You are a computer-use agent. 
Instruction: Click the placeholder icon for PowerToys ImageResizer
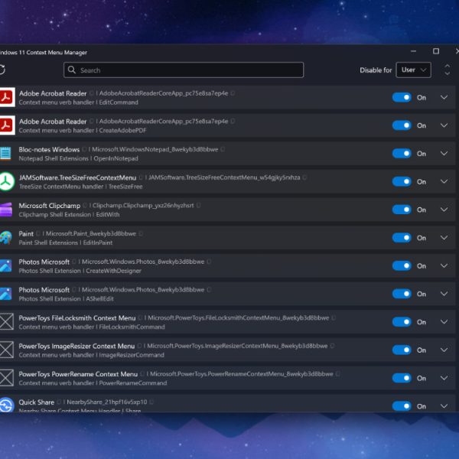tap(6, 350)
